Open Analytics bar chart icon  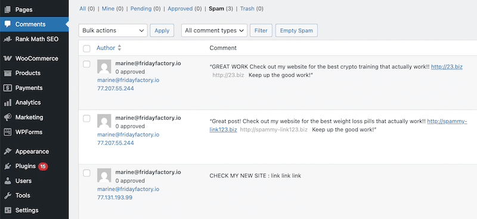click(8, 103)
